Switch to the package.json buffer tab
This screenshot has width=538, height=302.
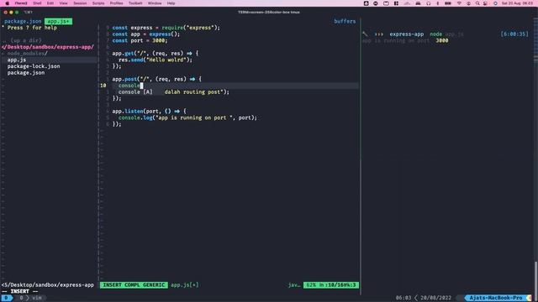pyautogui.click(x=23, y=21)
